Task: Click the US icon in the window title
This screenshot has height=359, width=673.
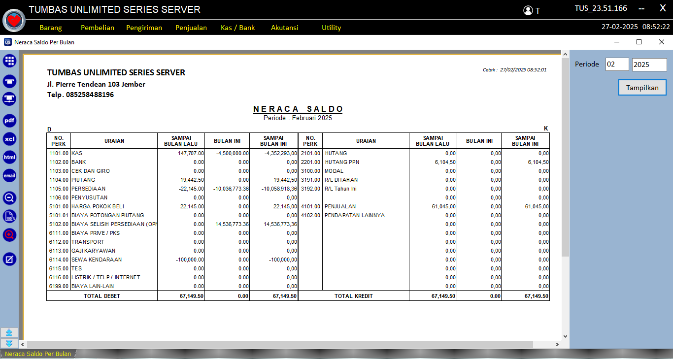Action: point(8,42)
